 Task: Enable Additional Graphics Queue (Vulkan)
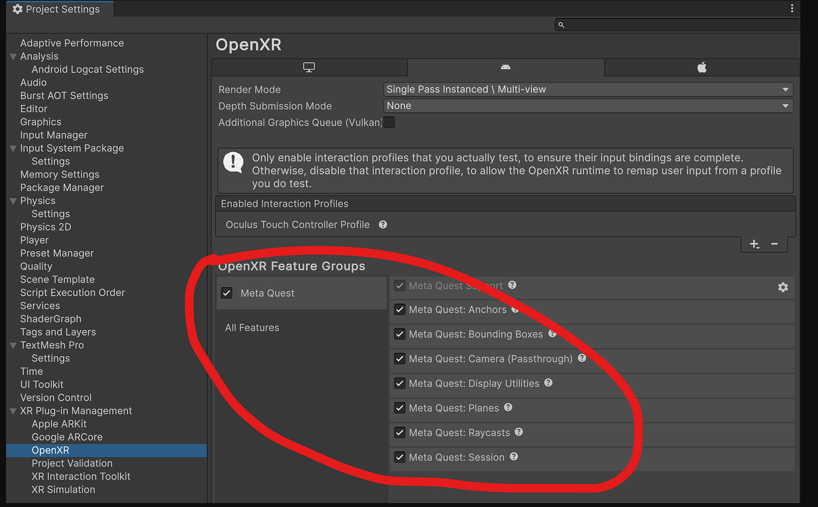[x=388, y=122]
